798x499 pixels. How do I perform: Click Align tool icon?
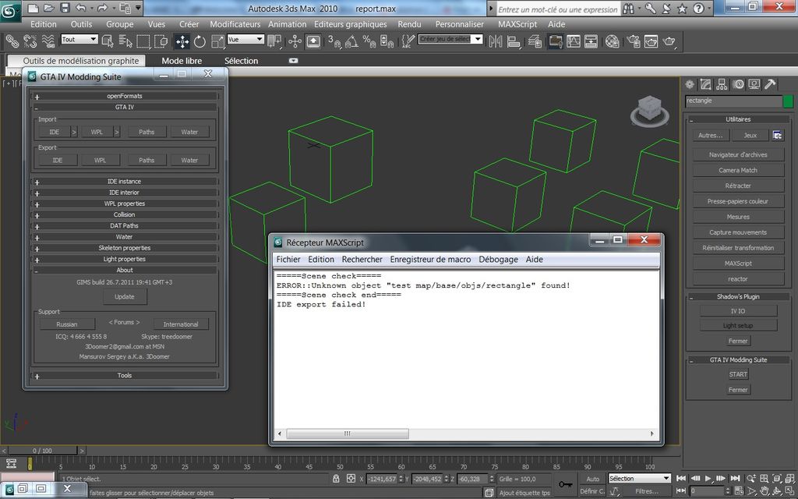click(514, 41)
